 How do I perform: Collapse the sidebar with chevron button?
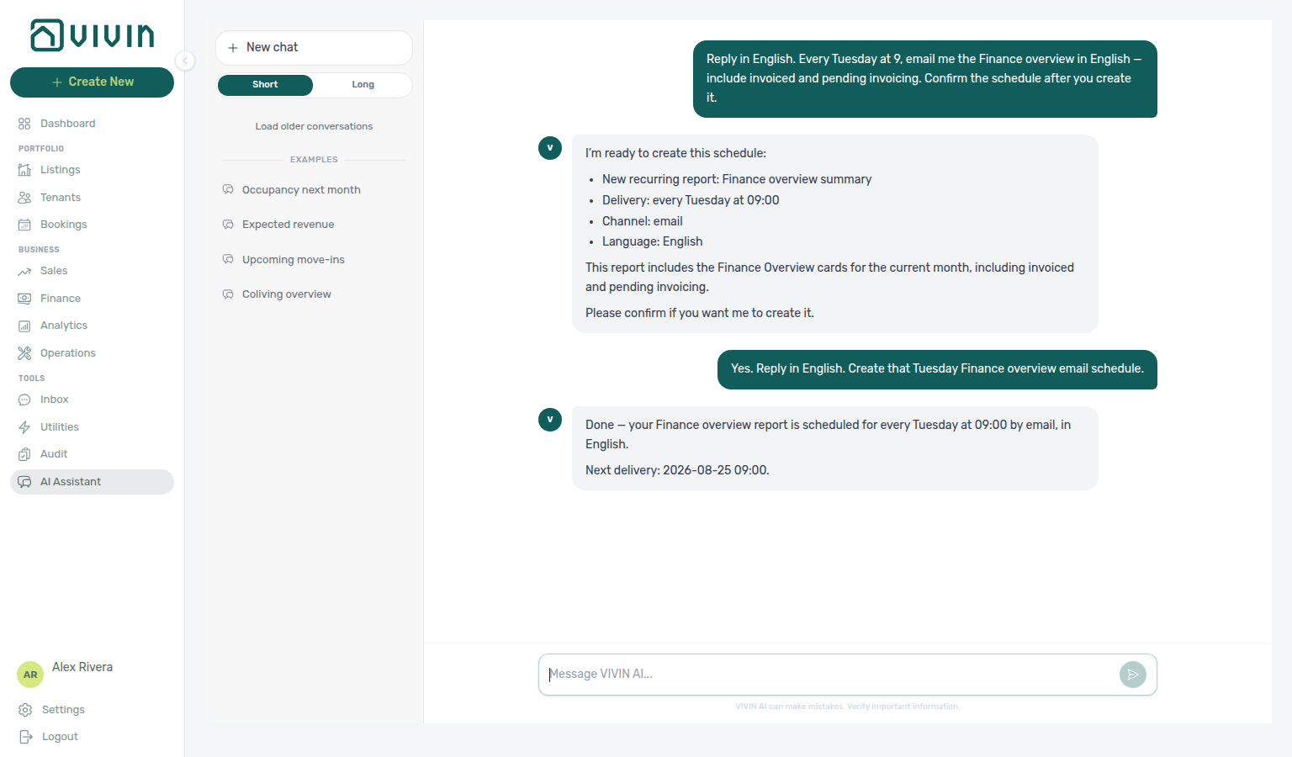pyautogui.click(x=185, y=61)
